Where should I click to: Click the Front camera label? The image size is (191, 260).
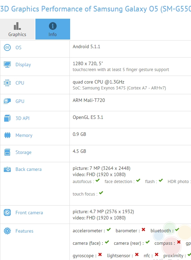(x=29, y=213)
